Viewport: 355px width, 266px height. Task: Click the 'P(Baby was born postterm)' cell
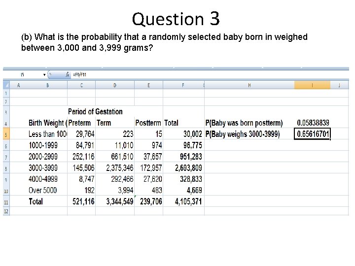pos(249,123)
